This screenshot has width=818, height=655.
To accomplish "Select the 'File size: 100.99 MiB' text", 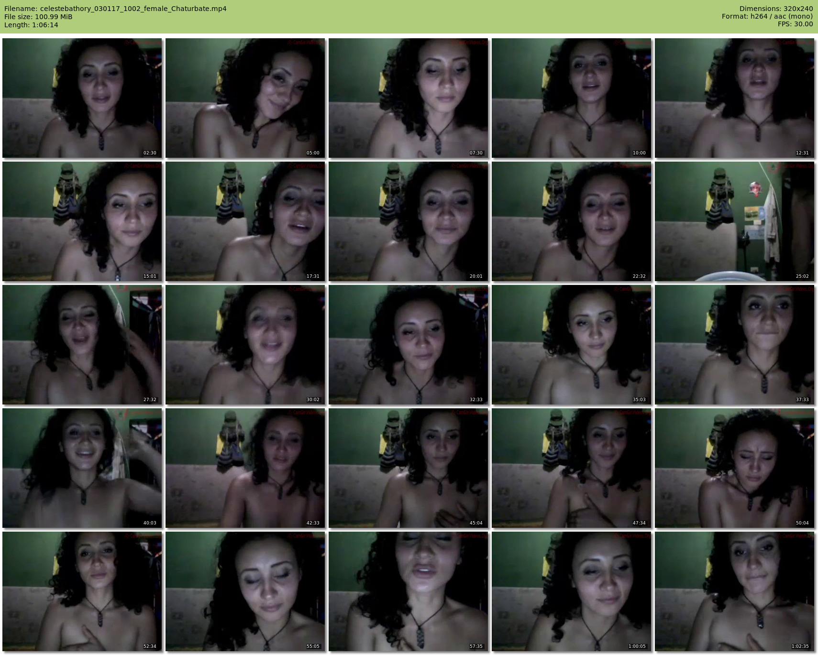I will pos(38,17).
